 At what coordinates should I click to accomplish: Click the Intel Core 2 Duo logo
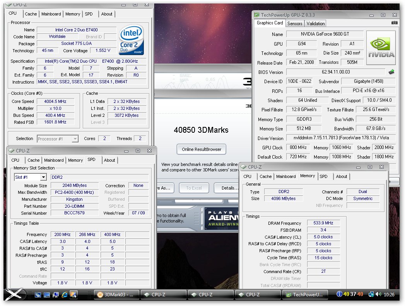point(131,40)
